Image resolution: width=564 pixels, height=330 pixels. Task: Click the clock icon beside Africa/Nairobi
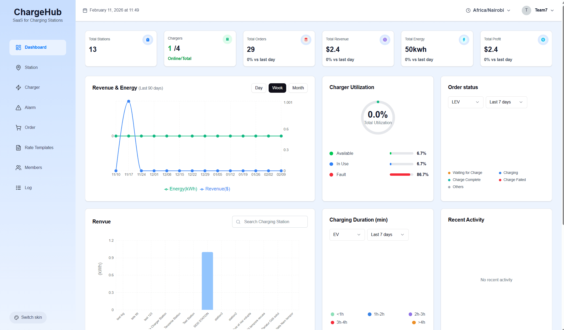pyautogui.click(x=468, y=10)
